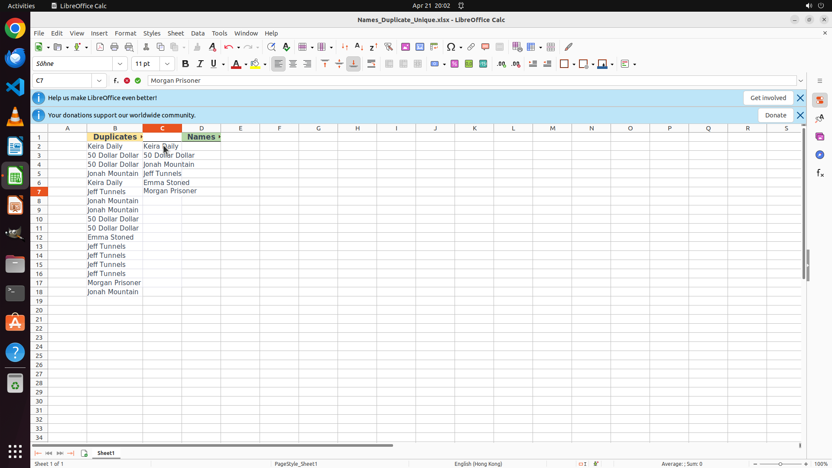Expand the font name dropdown

[120, 64]
